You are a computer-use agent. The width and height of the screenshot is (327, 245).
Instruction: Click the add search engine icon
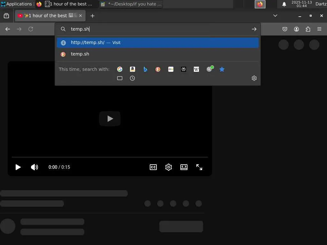[x=209, y=69]
